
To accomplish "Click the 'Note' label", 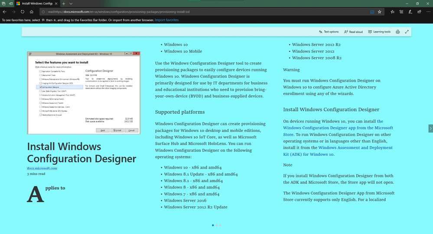I will click(x=287, y=165).
